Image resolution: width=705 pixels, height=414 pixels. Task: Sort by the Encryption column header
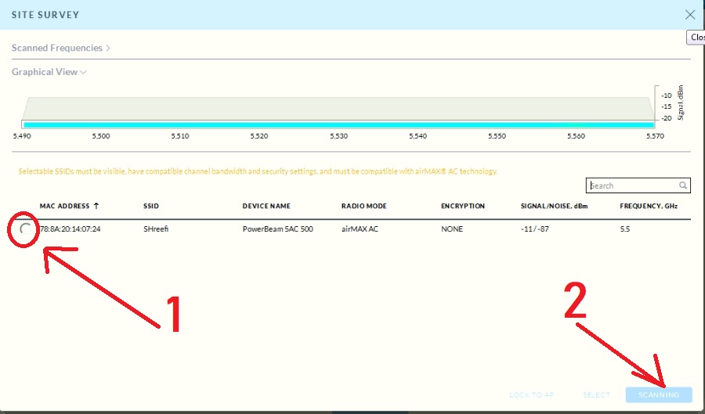[463, 206]
